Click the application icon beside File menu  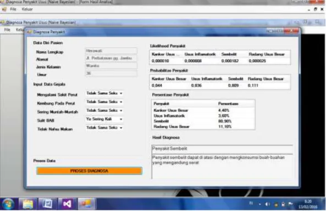(x=4, y=9)
